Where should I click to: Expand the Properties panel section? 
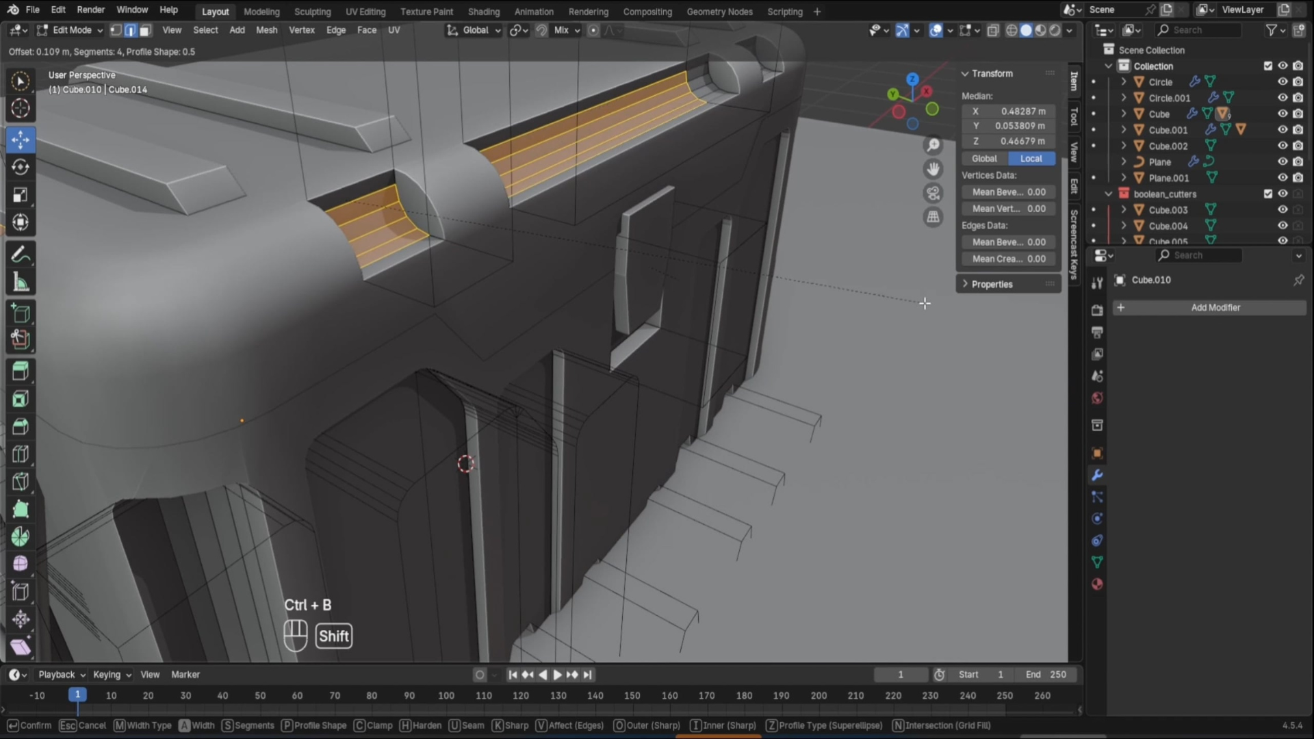pyautogui.click(x=991, y=284)
